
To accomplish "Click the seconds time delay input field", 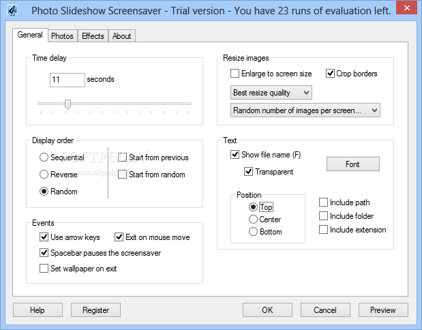I will pyautogui.click(x=67, y=80).
